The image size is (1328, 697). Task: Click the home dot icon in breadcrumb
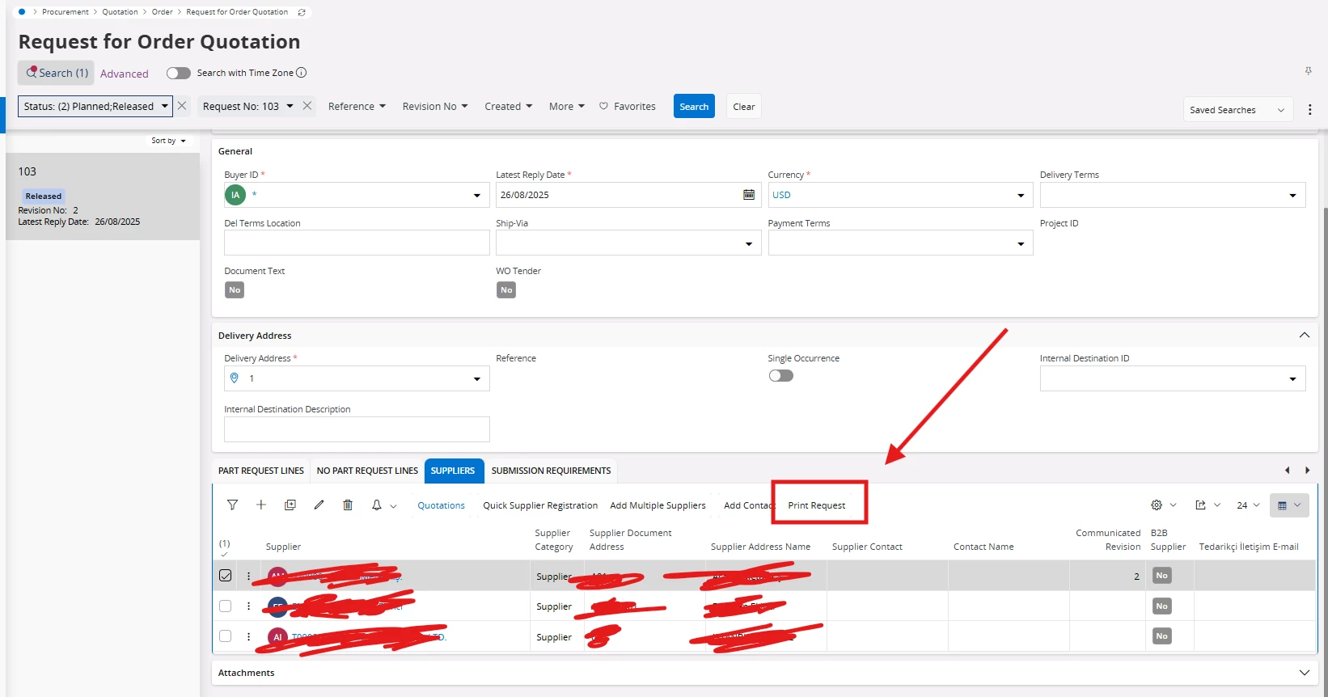pyautogui.click(x=22, y=12)
